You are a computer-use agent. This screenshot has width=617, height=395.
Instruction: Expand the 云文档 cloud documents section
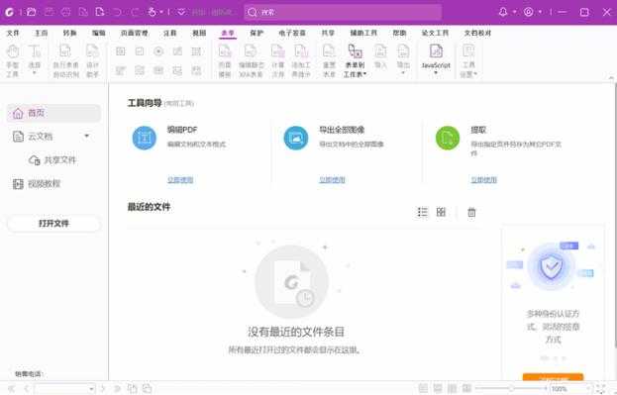(87, 137)
